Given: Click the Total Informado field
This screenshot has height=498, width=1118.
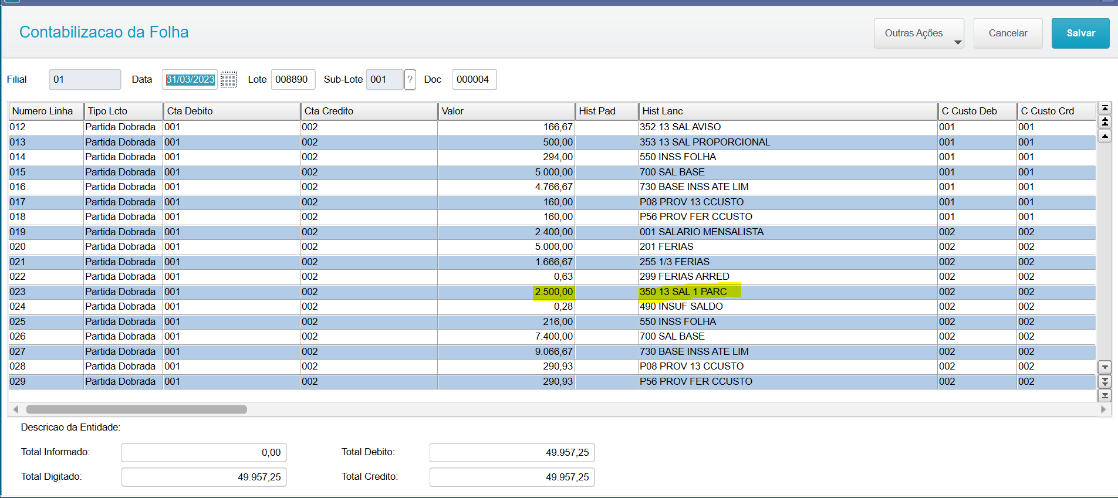Looking at the screenshot, I should (x=204, y=453).
